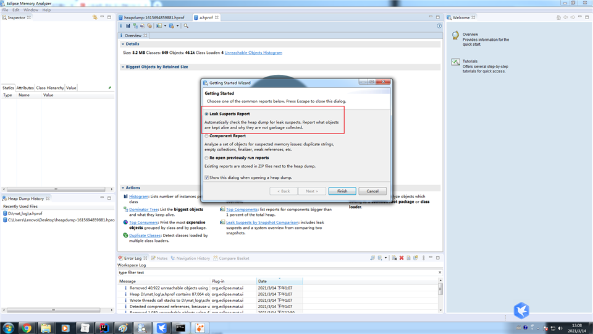Click the search magnifier toolbar icon
The width and height of the screenshot is (593, 334).
(186, 26)
